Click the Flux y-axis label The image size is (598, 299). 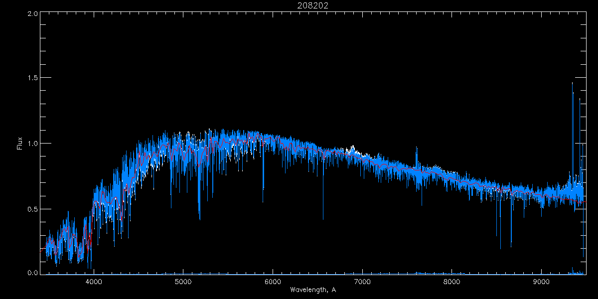[20, 144]
